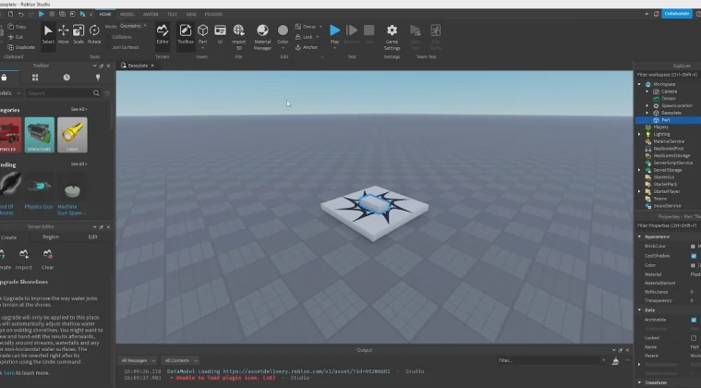Toggle the CastShadow checkbox

pos(694,256)
